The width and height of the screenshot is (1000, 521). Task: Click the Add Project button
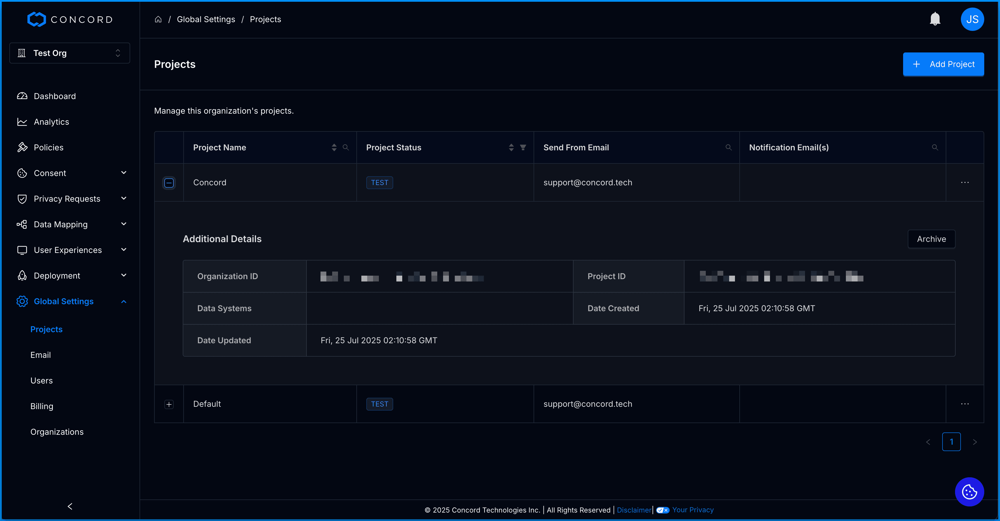coord(943,64)
